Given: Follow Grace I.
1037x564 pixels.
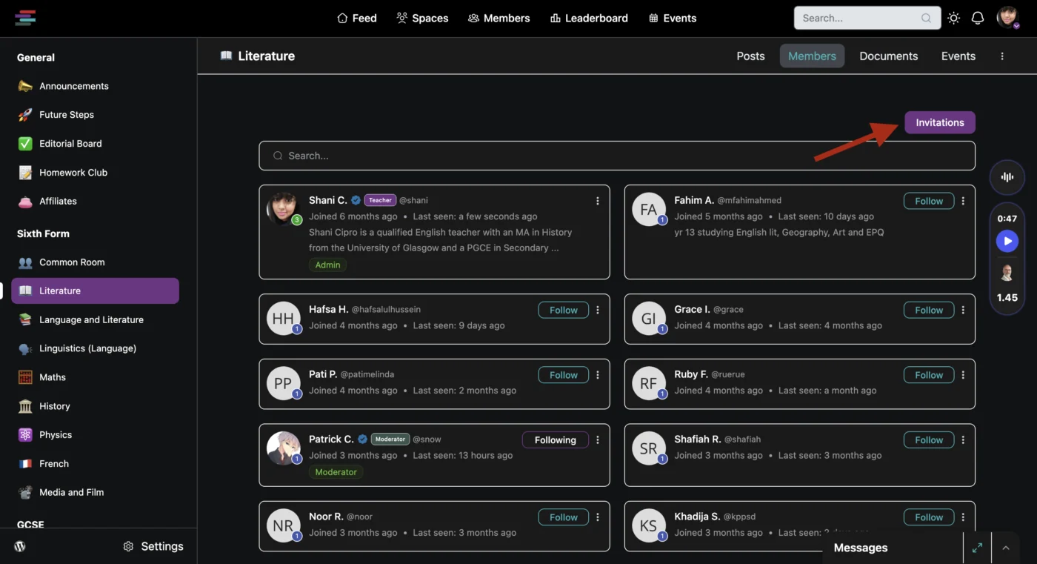Looking at the screenshot, I should pos(929,310).
